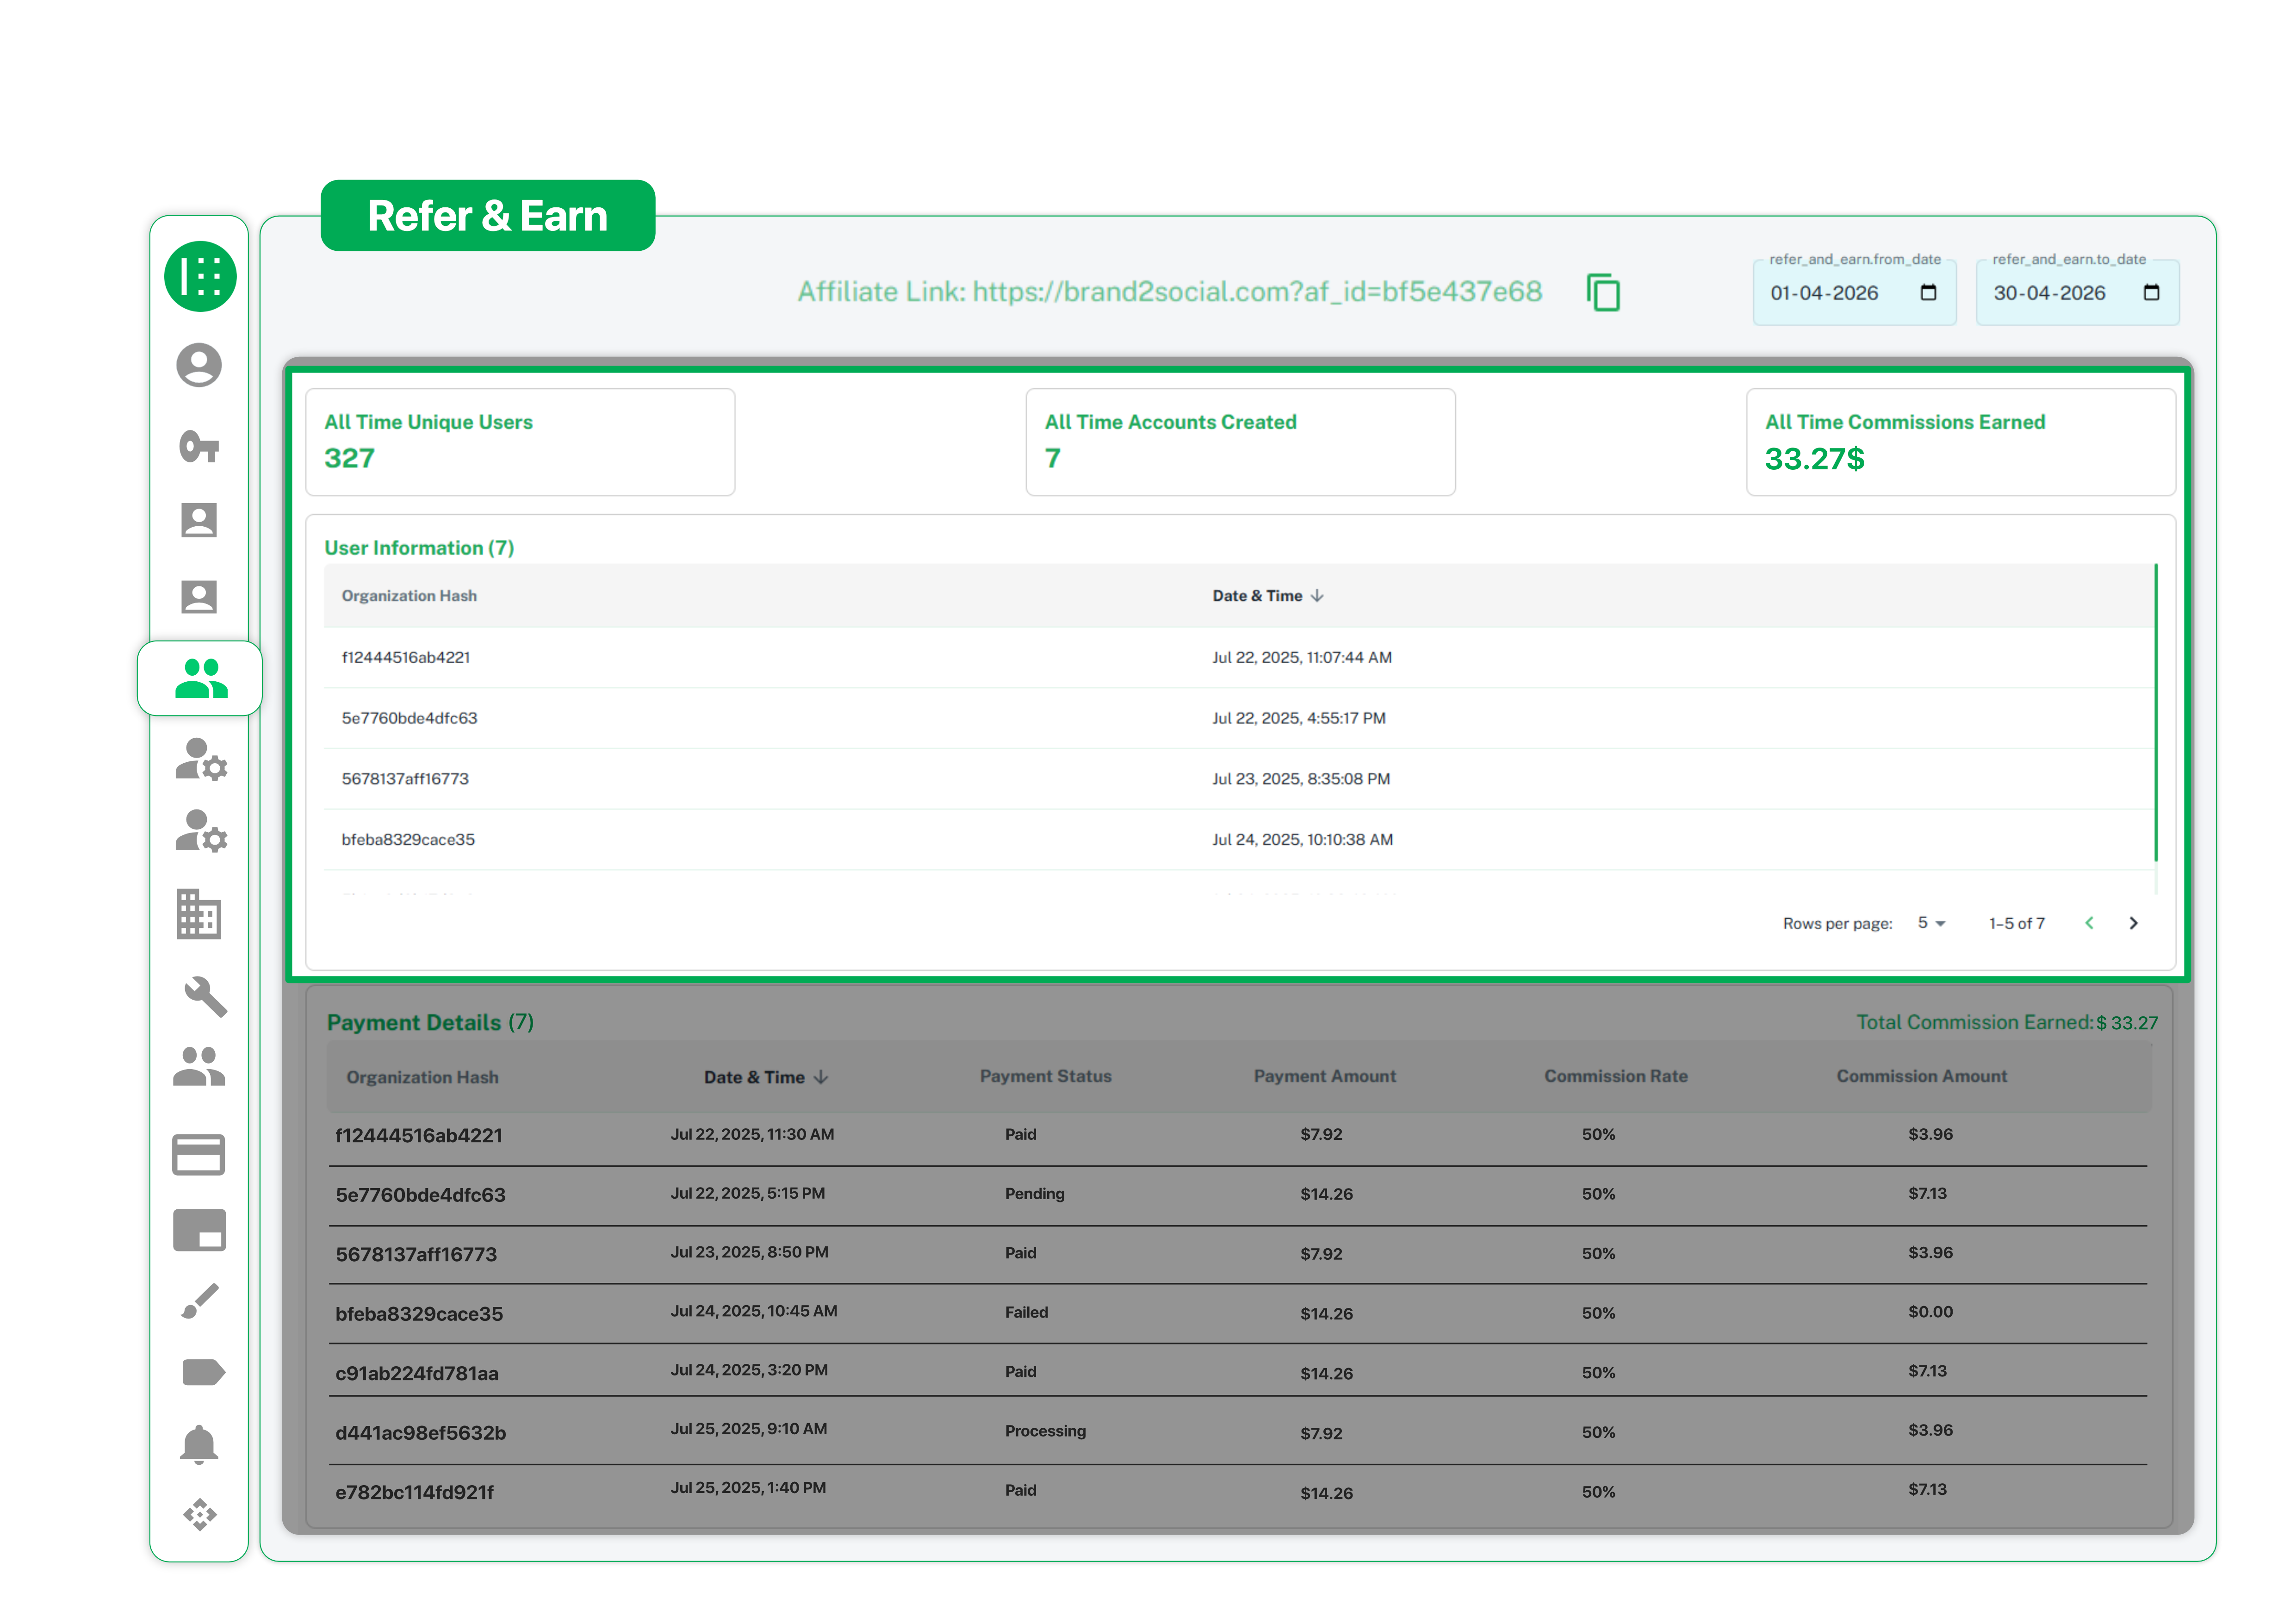Click Pending status for 5e7760bde4dfc63
Viewport: 2296px width, 1624px height.
pyautogui.click(x=1034, y=1194)
